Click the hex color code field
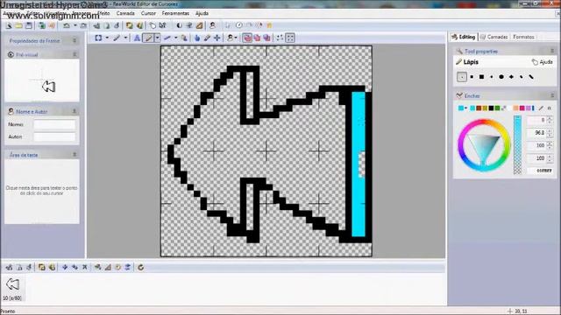 point(540,171)
